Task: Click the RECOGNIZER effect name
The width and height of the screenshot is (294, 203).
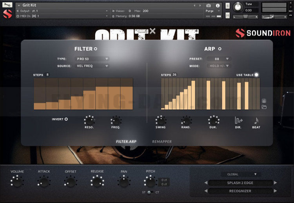Action: [240, 191]
